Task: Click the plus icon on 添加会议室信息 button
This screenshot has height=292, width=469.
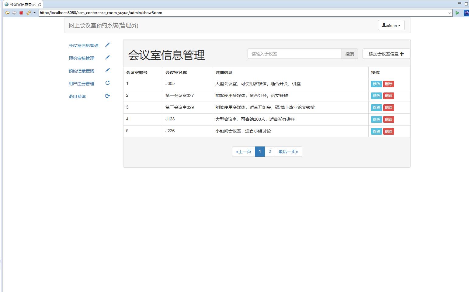Action: [x=402, y=54]
